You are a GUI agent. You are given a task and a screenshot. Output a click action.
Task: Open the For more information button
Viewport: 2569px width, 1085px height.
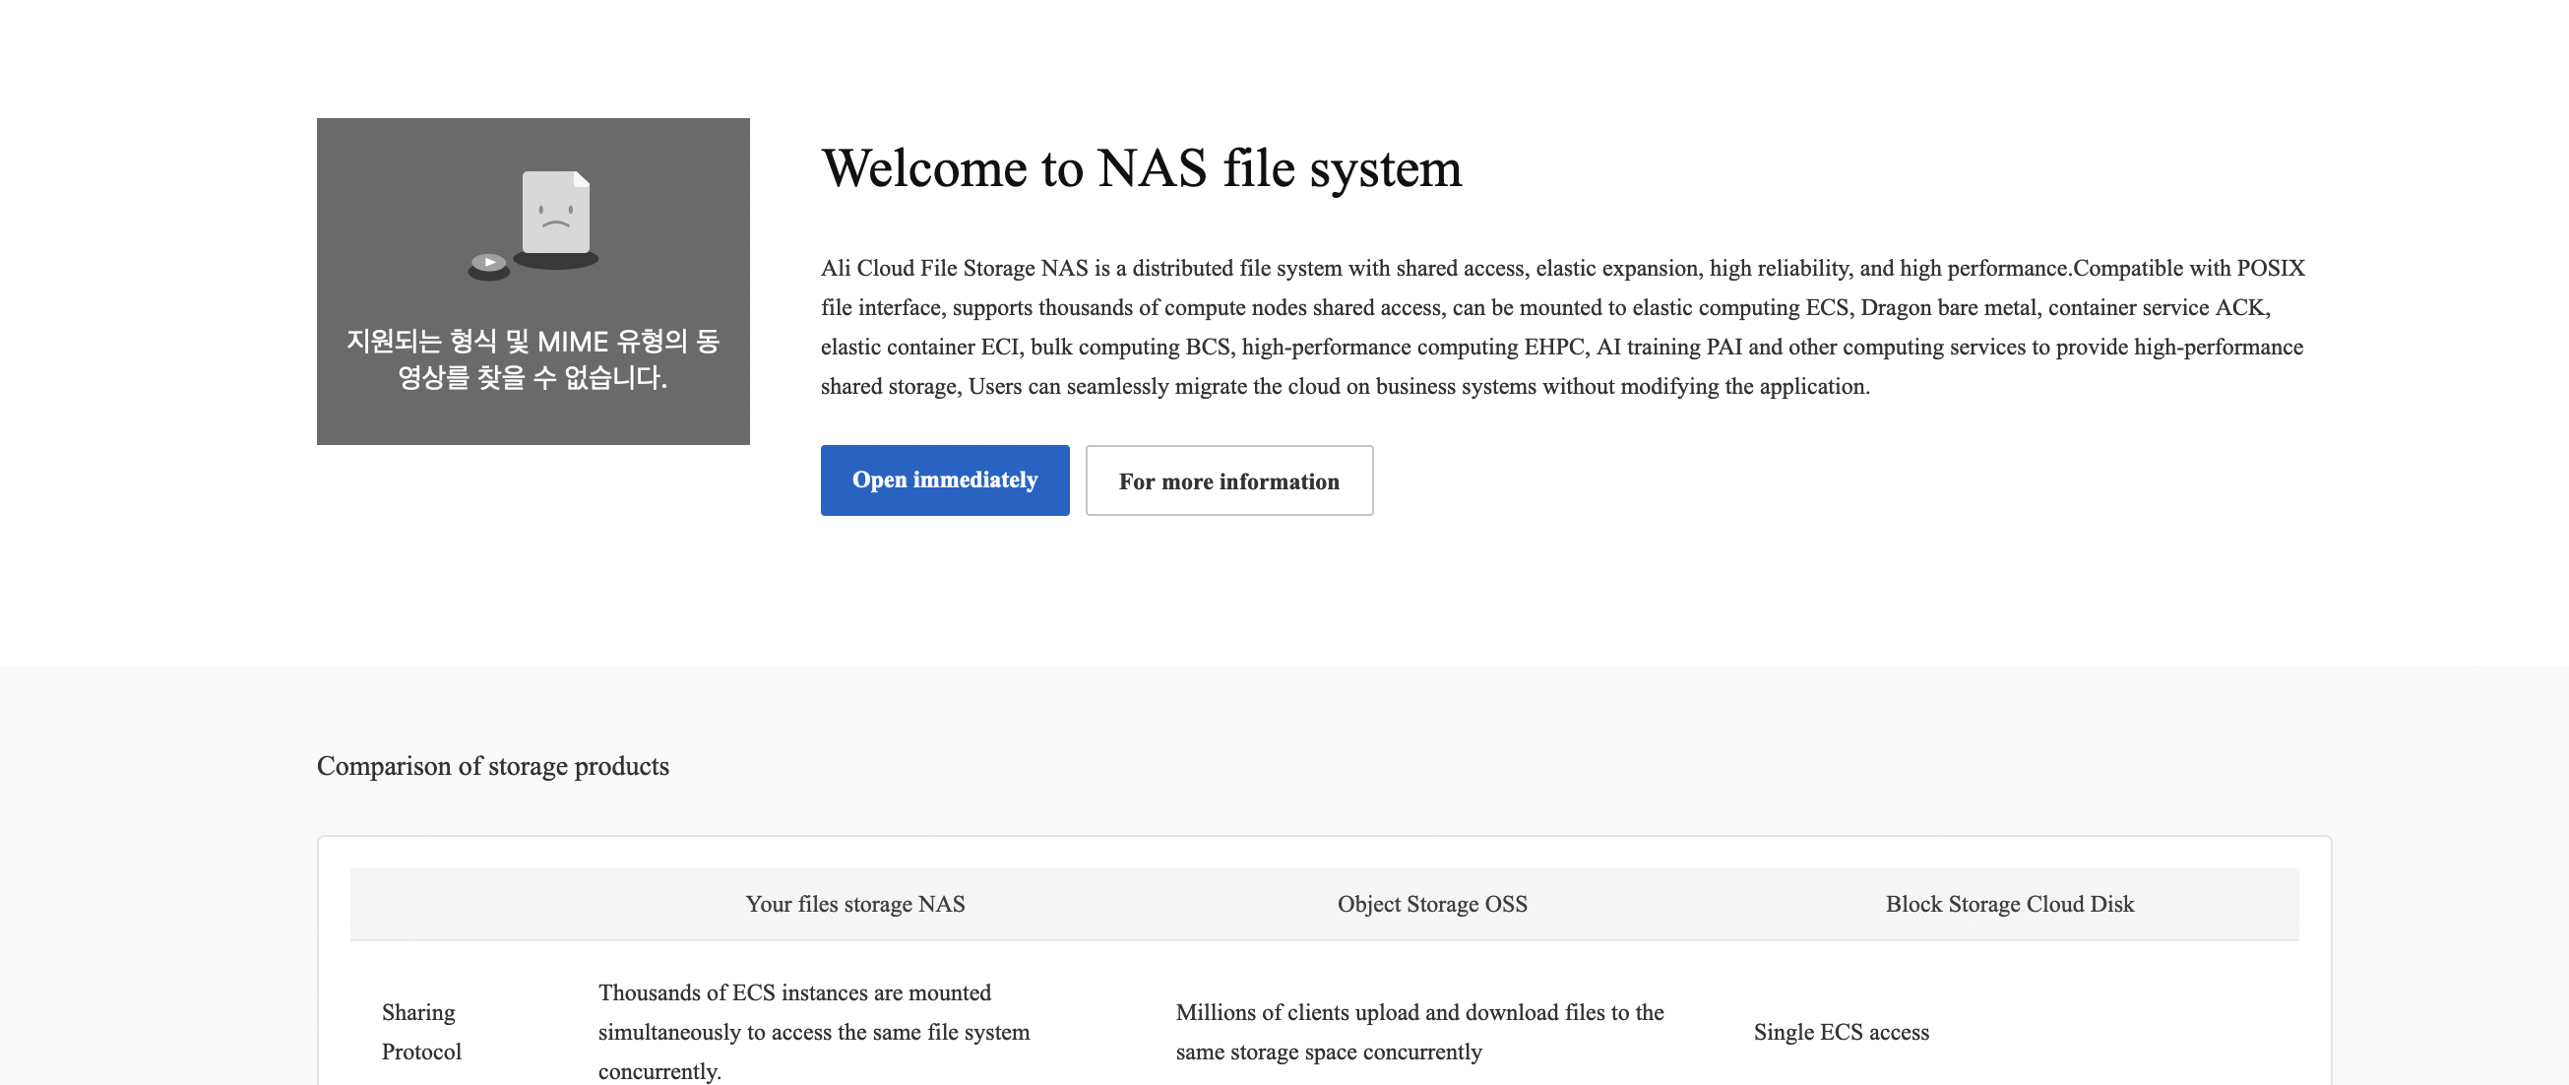(x=1228, y=480)
